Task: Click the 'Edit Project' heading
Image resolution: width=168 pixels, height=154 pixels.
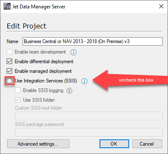Action: (27, 26)
